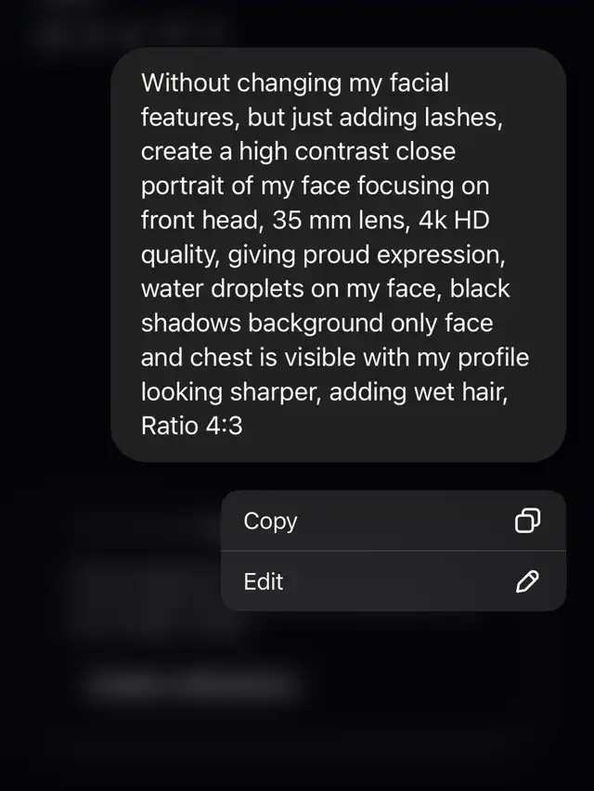Click the pencil edit icon
594x791 pixels.
coord(527,581)
